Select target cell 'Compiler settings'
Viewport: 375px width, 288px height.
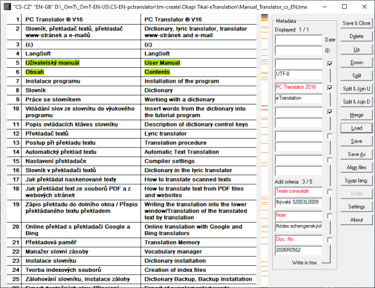pyautogui.click(x=199, y=161)
